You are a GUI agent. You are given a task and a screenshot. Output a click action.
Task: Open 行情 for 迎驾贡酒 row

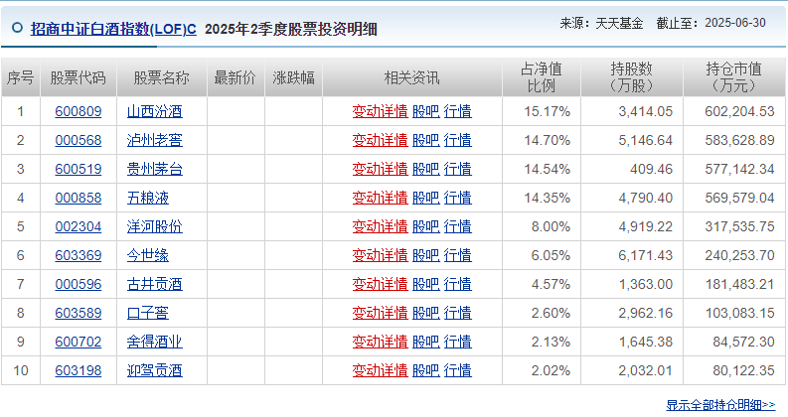coord(458,370)
